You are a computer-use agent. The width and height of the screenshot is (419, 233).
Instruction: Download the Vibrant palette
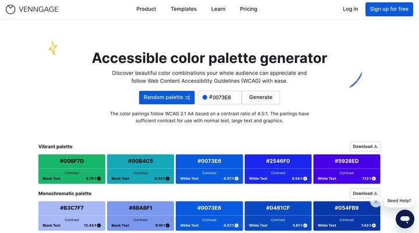point(365,147)
